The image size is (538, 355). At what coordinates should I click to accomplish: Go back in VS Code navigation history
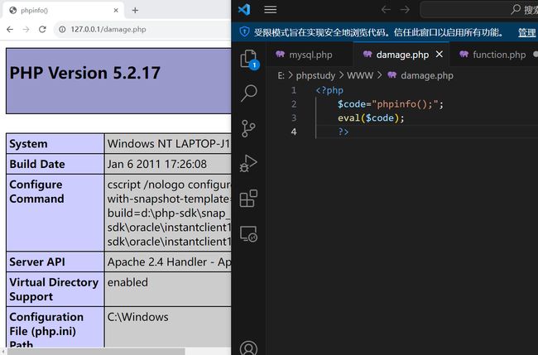pyautogui.click(x=386, y=10)
